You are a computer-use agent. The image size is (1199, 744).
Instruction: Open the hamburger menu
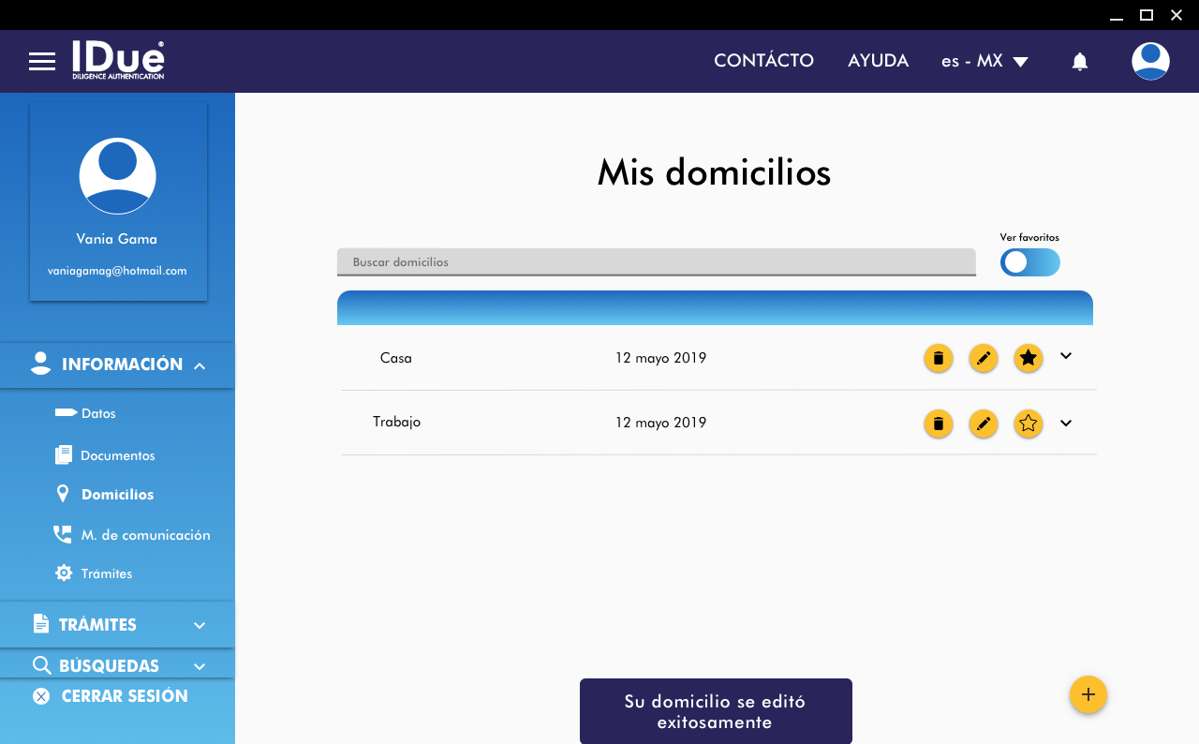(42, 62)
